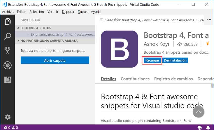This screenshot has width=214, height=130.
Task: Open the Manage gear icon
Action: tap(7, 117)
